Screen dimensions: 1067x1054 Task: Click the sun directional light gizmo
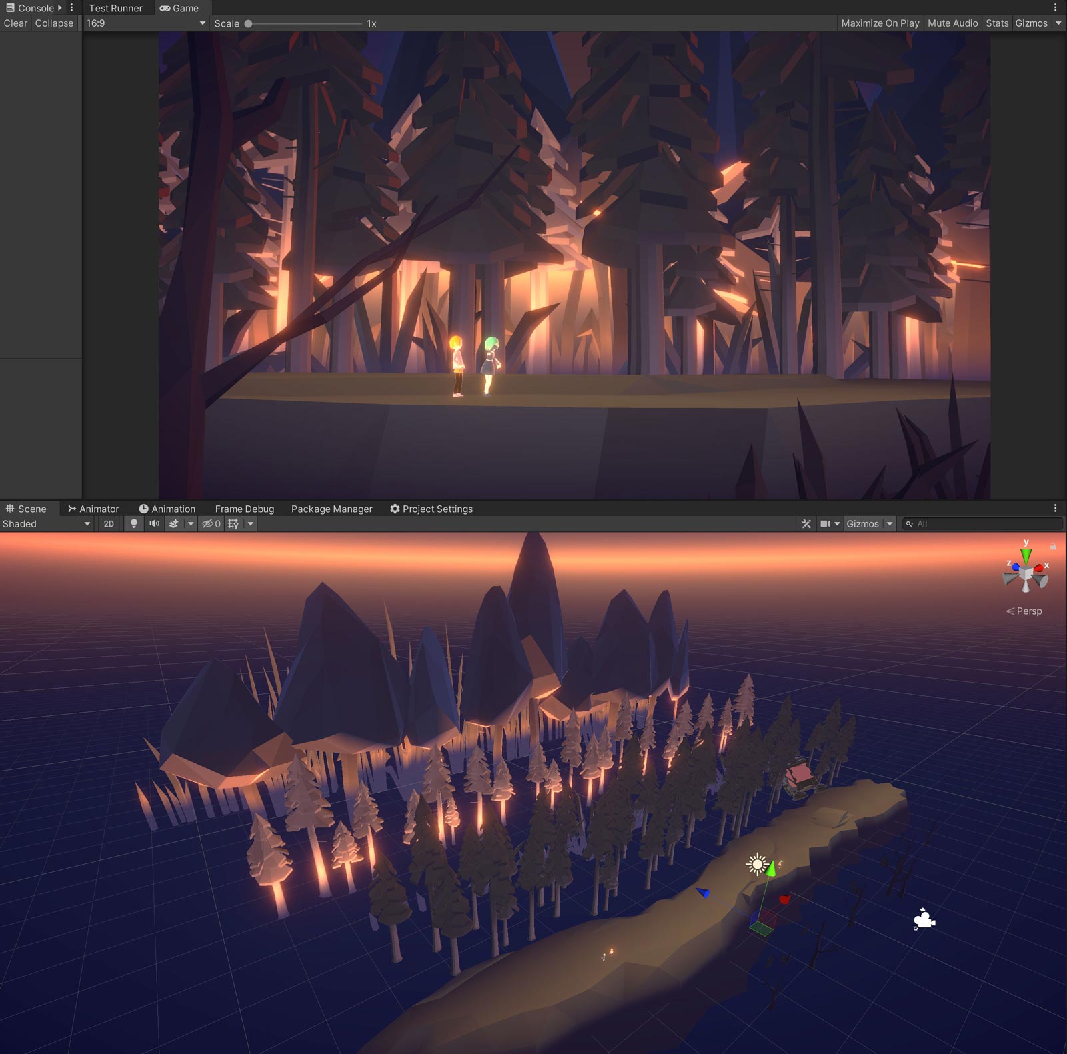coord(756,865)
